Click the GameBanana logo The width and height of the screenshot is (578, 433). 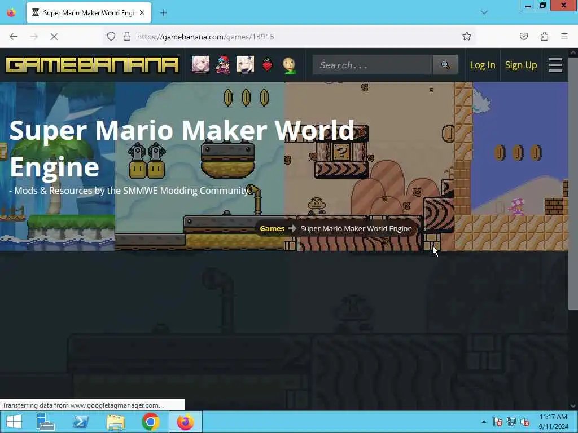[92, 65]
